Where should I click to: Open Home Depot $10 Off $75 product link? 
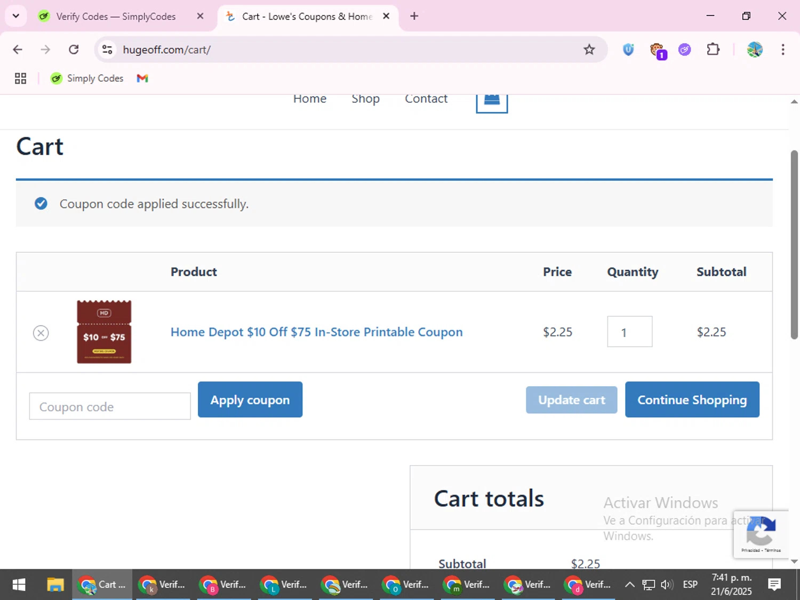(x=317, y=332)
